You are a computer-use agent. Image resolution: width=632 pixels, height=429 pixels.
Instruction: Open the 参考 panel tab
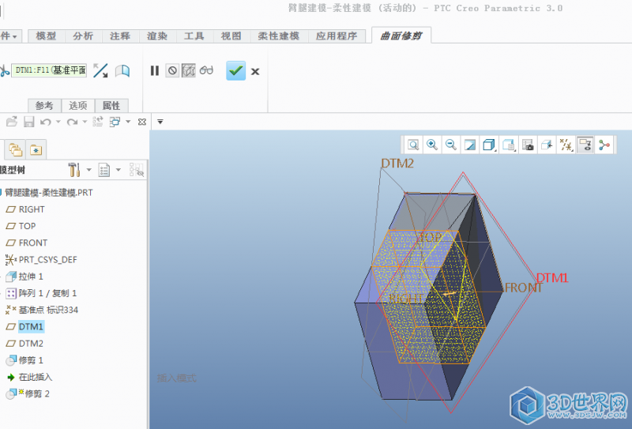[x=44, y=106]
